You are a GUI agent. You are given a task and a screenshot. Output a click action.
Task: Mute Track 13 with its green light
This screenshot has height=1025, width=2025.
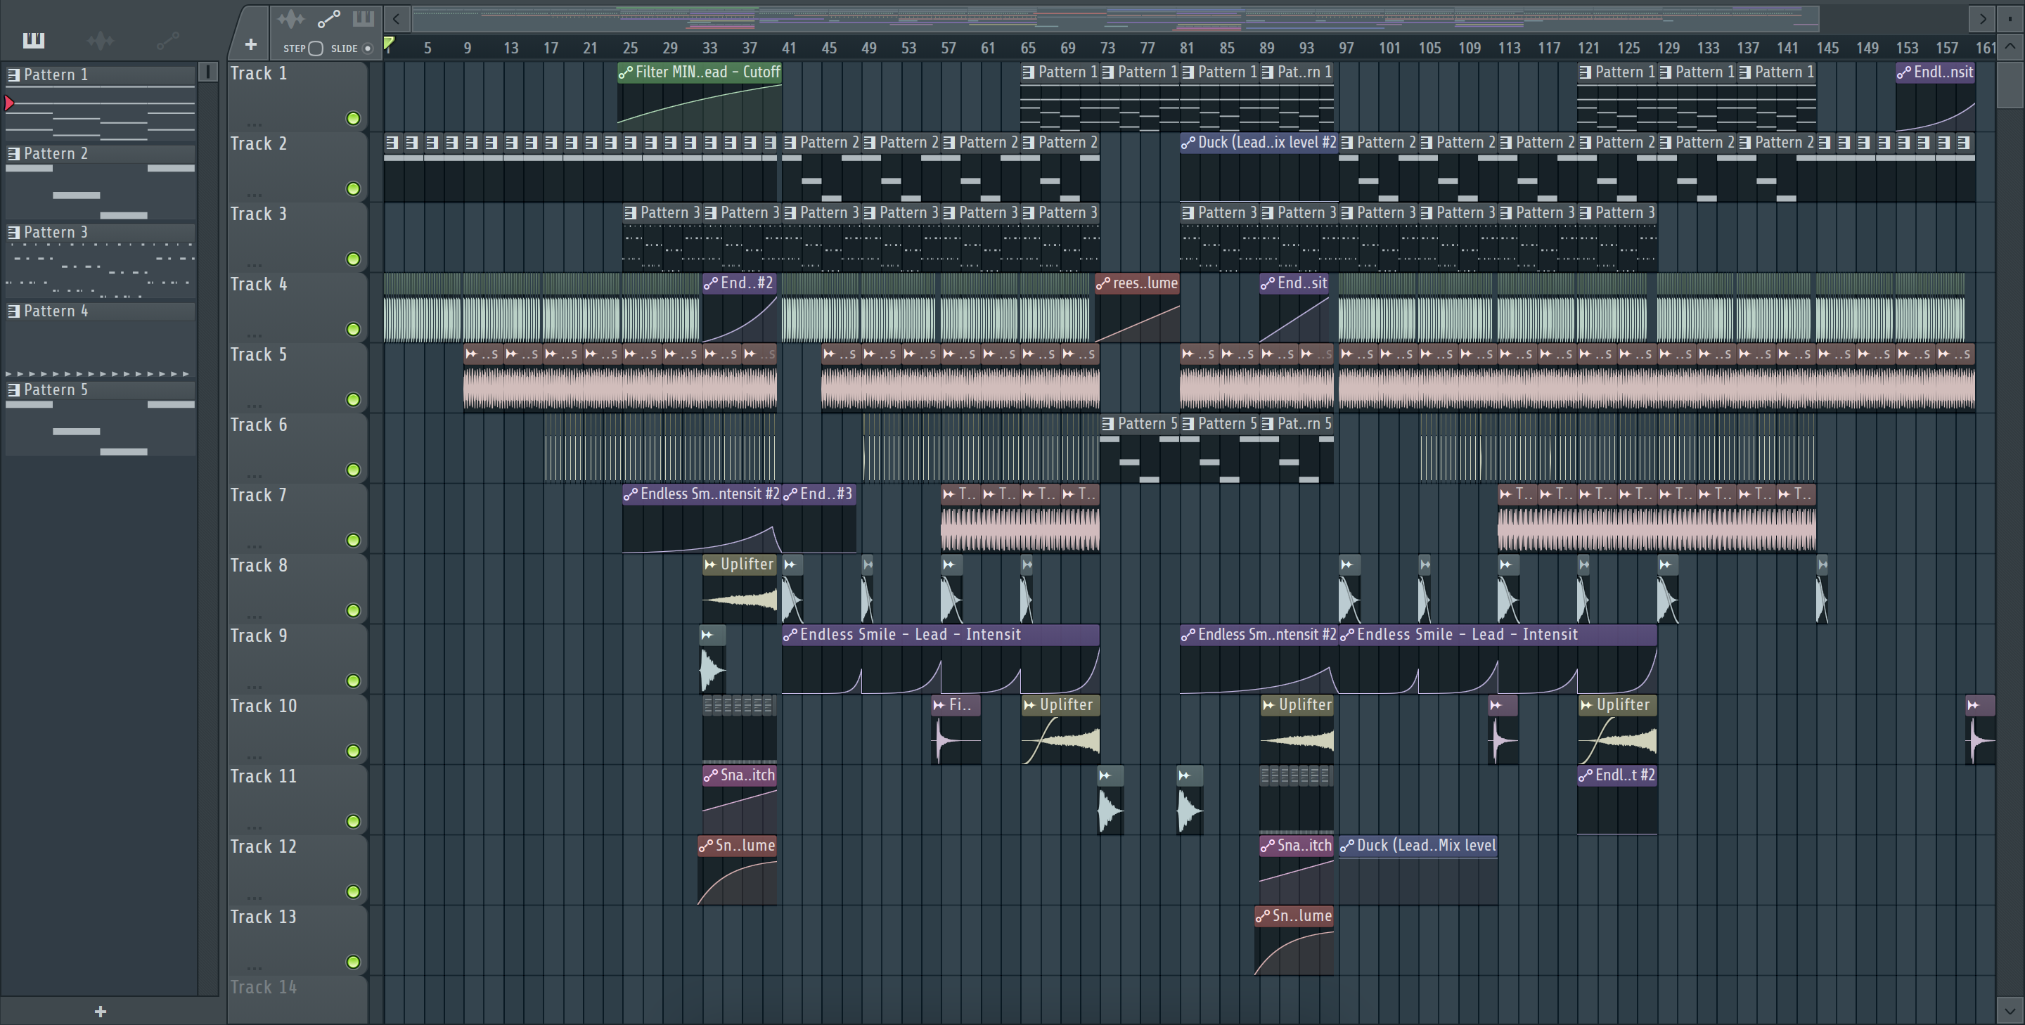pyautogui.click(x=354, y=963)
